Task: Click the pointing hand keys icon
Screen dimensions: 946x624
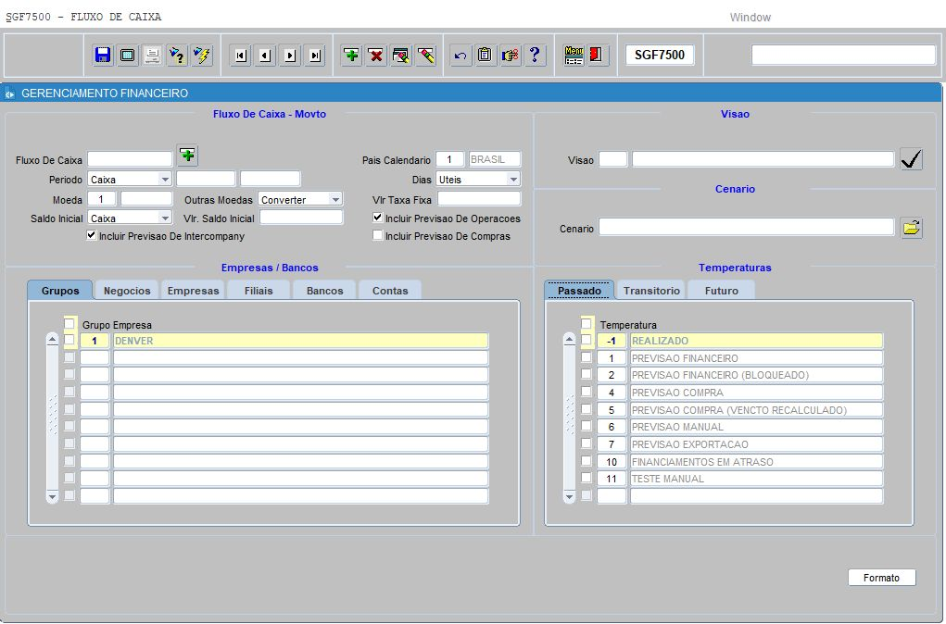Action: tap(510, 55)
